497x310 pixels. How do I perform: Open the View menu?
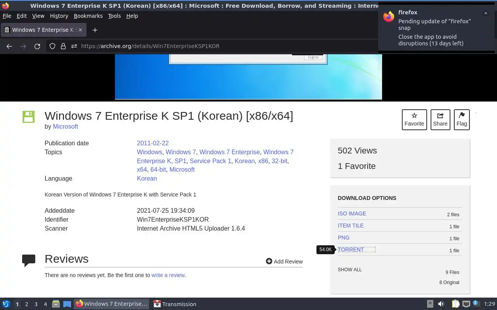(38, 16)
